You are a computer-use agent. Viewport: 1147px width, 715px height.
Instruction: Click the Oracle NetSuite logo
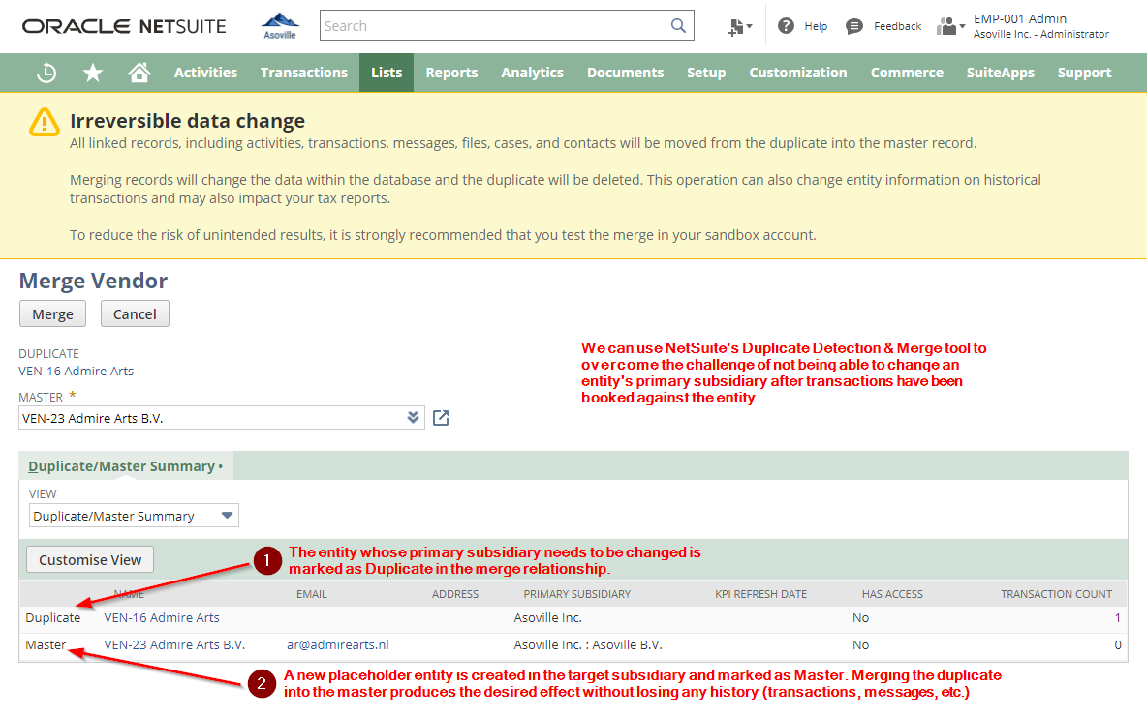(x=124, y=26)
